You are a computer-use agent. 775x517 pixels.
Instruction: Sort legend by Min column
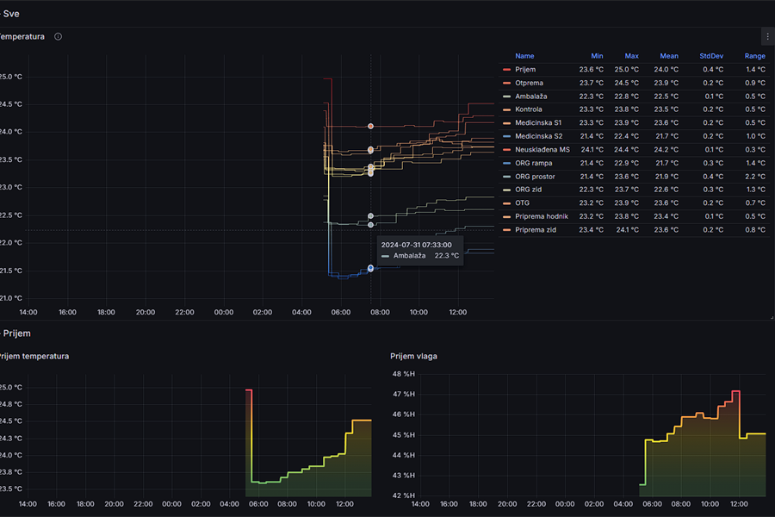pos(597,56)
